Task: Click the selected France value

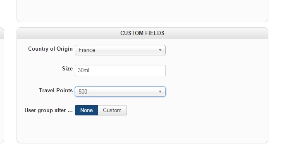Action: (87, 50)
